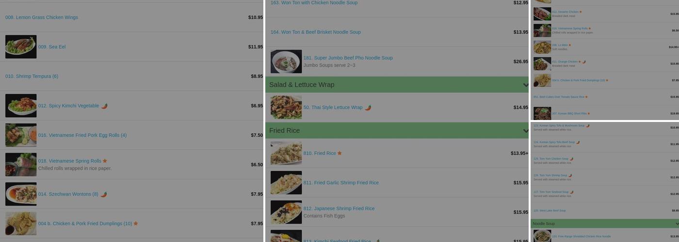Collapse the Salad & Lettuce Wrap section chevron
Viewport: 679px width, 242px height.
(526, 85)
